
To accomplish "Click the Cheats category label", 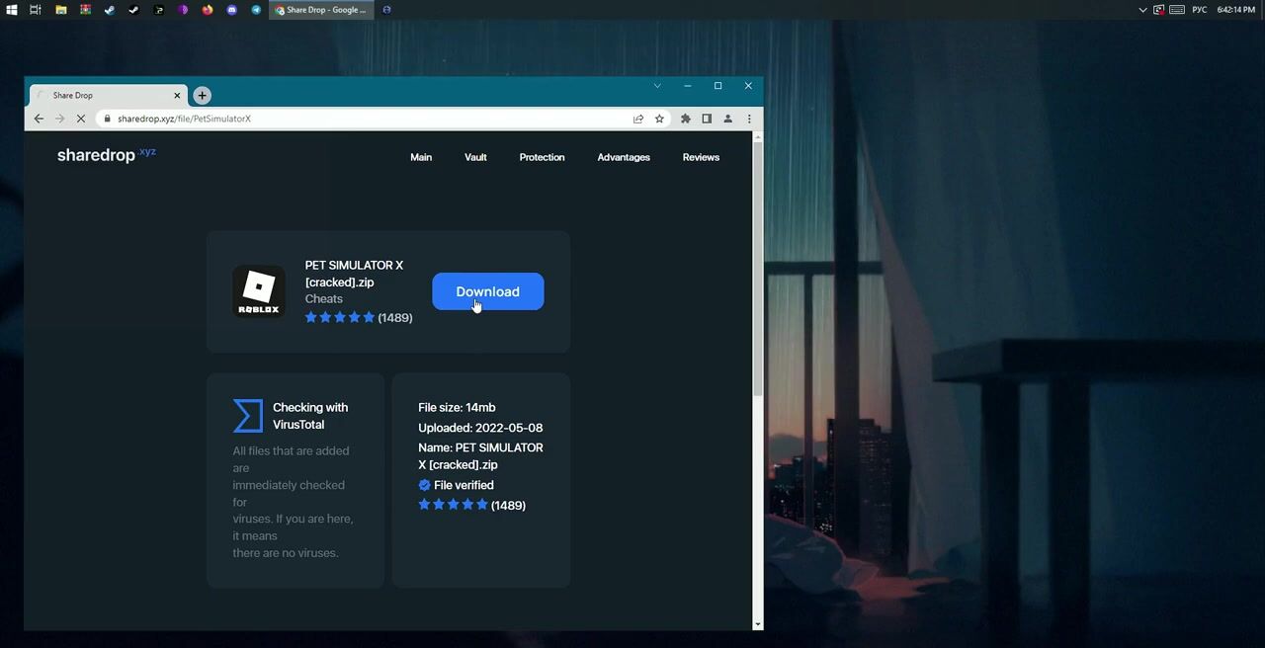I will pos(324,298).
